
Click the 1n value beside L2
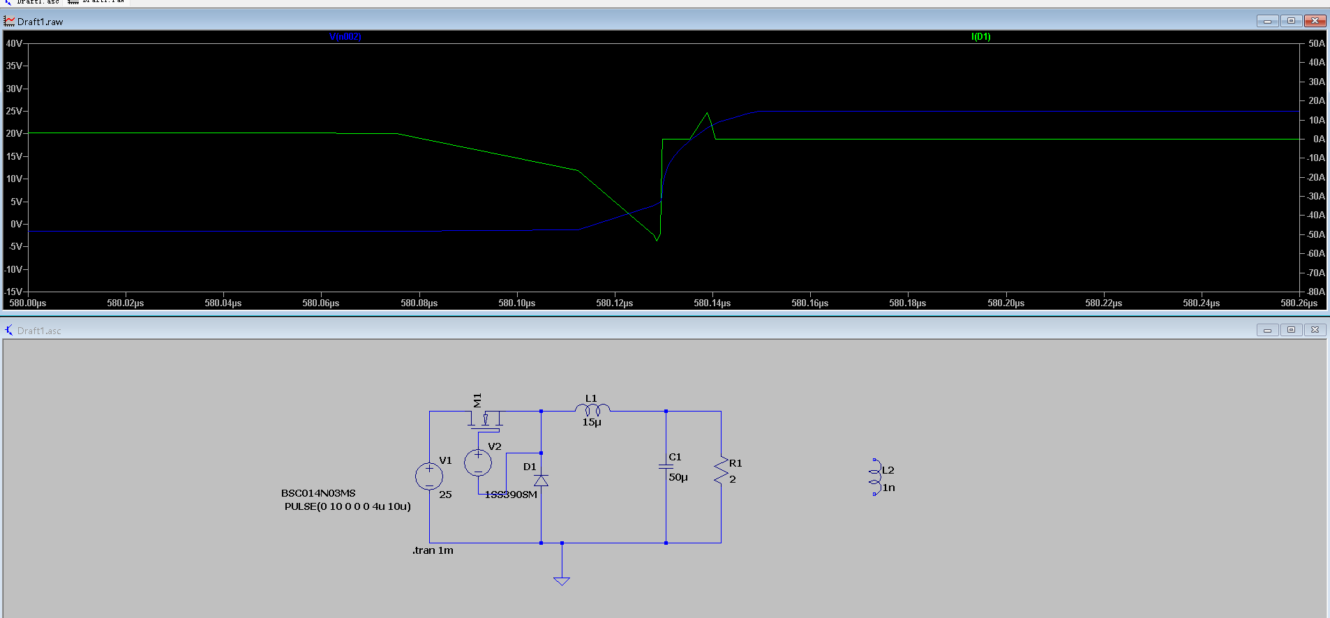pyautogui.click(x=888, y=488)
